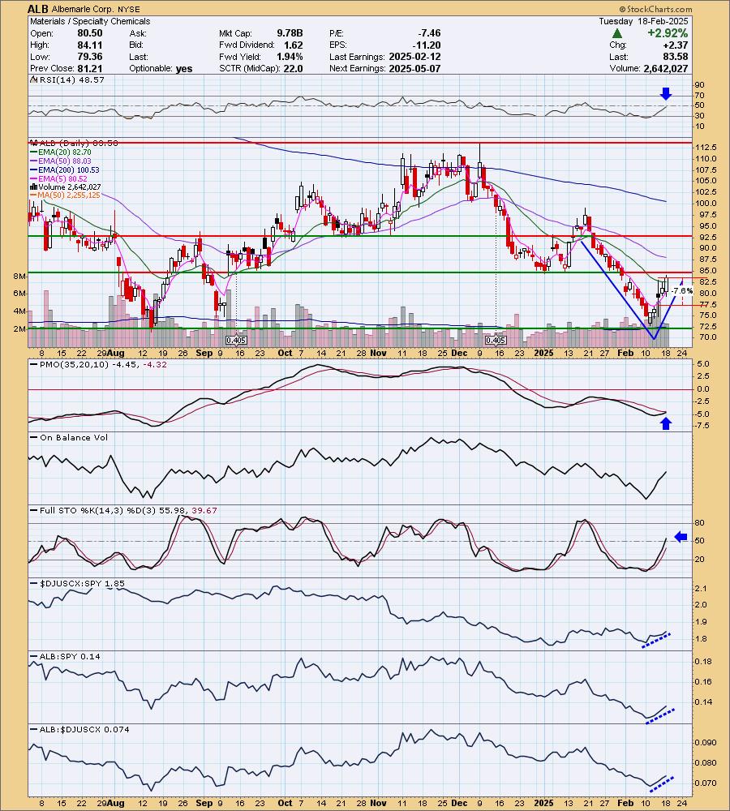Click the 2M volume axis label
Viewport: 730px width, 811px height.
[x=19, y=329]
